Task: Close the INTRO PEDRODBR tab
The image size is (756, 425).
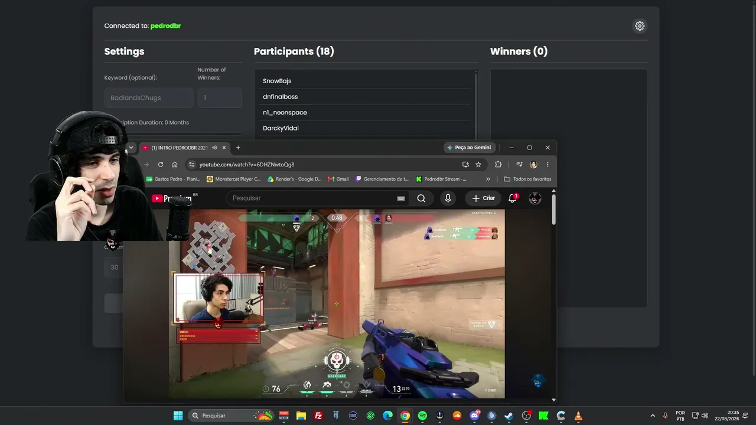Action: 225,148
